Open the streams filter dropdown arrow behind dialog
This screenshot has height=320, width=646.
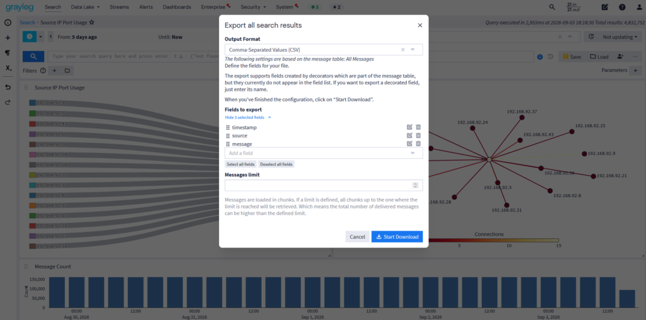point(570,37)
